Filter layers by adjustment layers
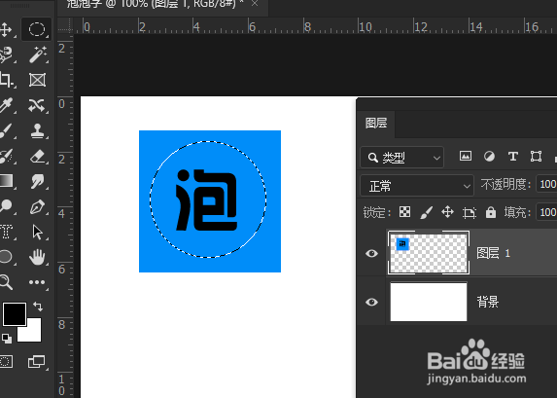This screenshot has width=557, height=398. pos(489,156)
